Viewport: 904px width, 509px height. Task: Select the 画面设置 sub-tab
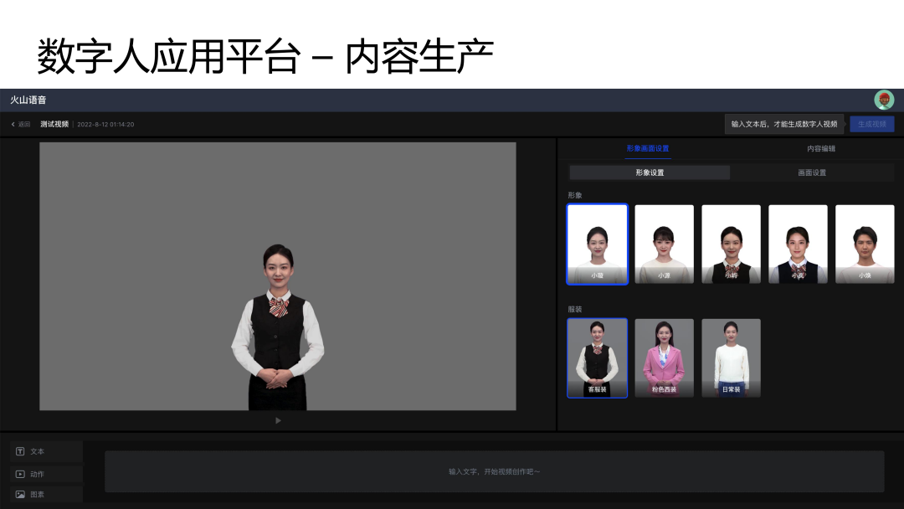(x=812, y=173)
